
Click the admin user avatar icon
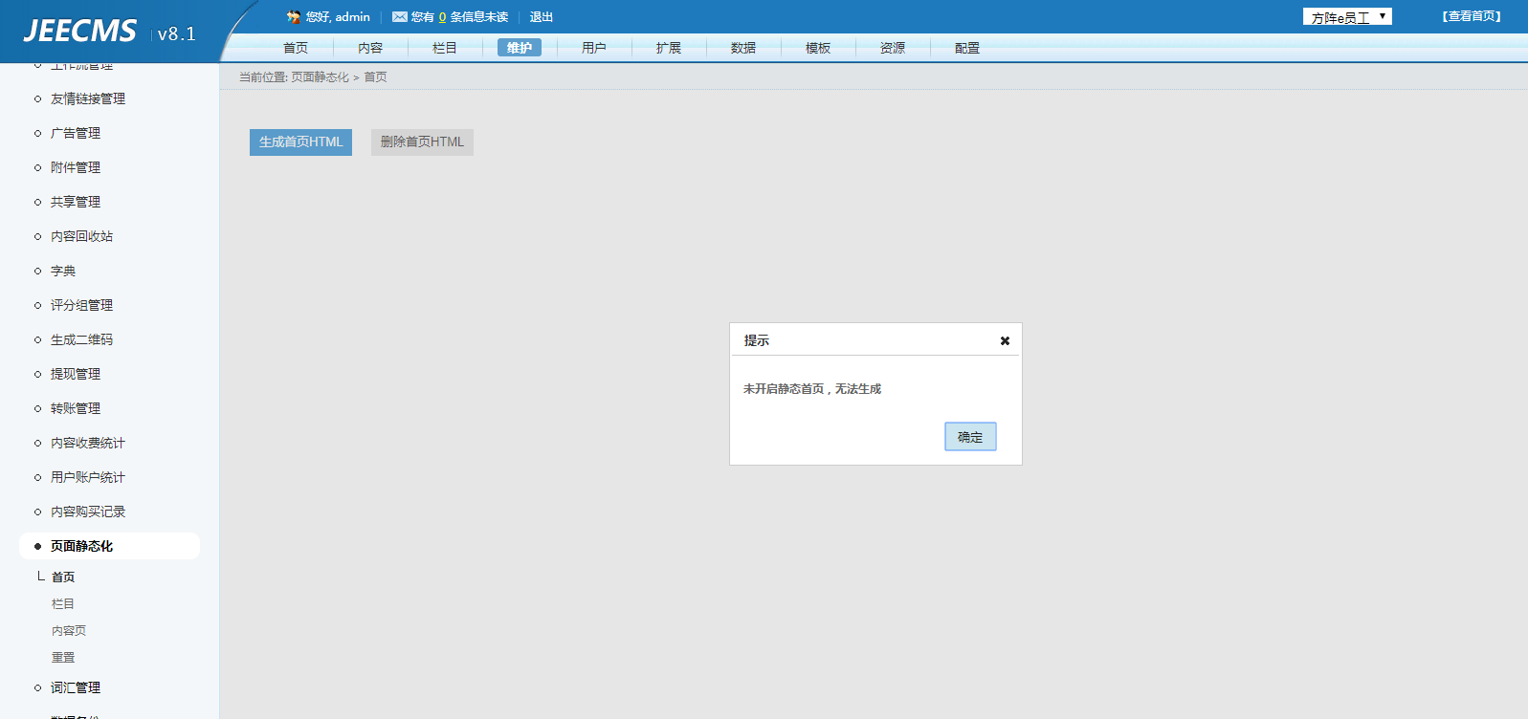click(294, 17)
